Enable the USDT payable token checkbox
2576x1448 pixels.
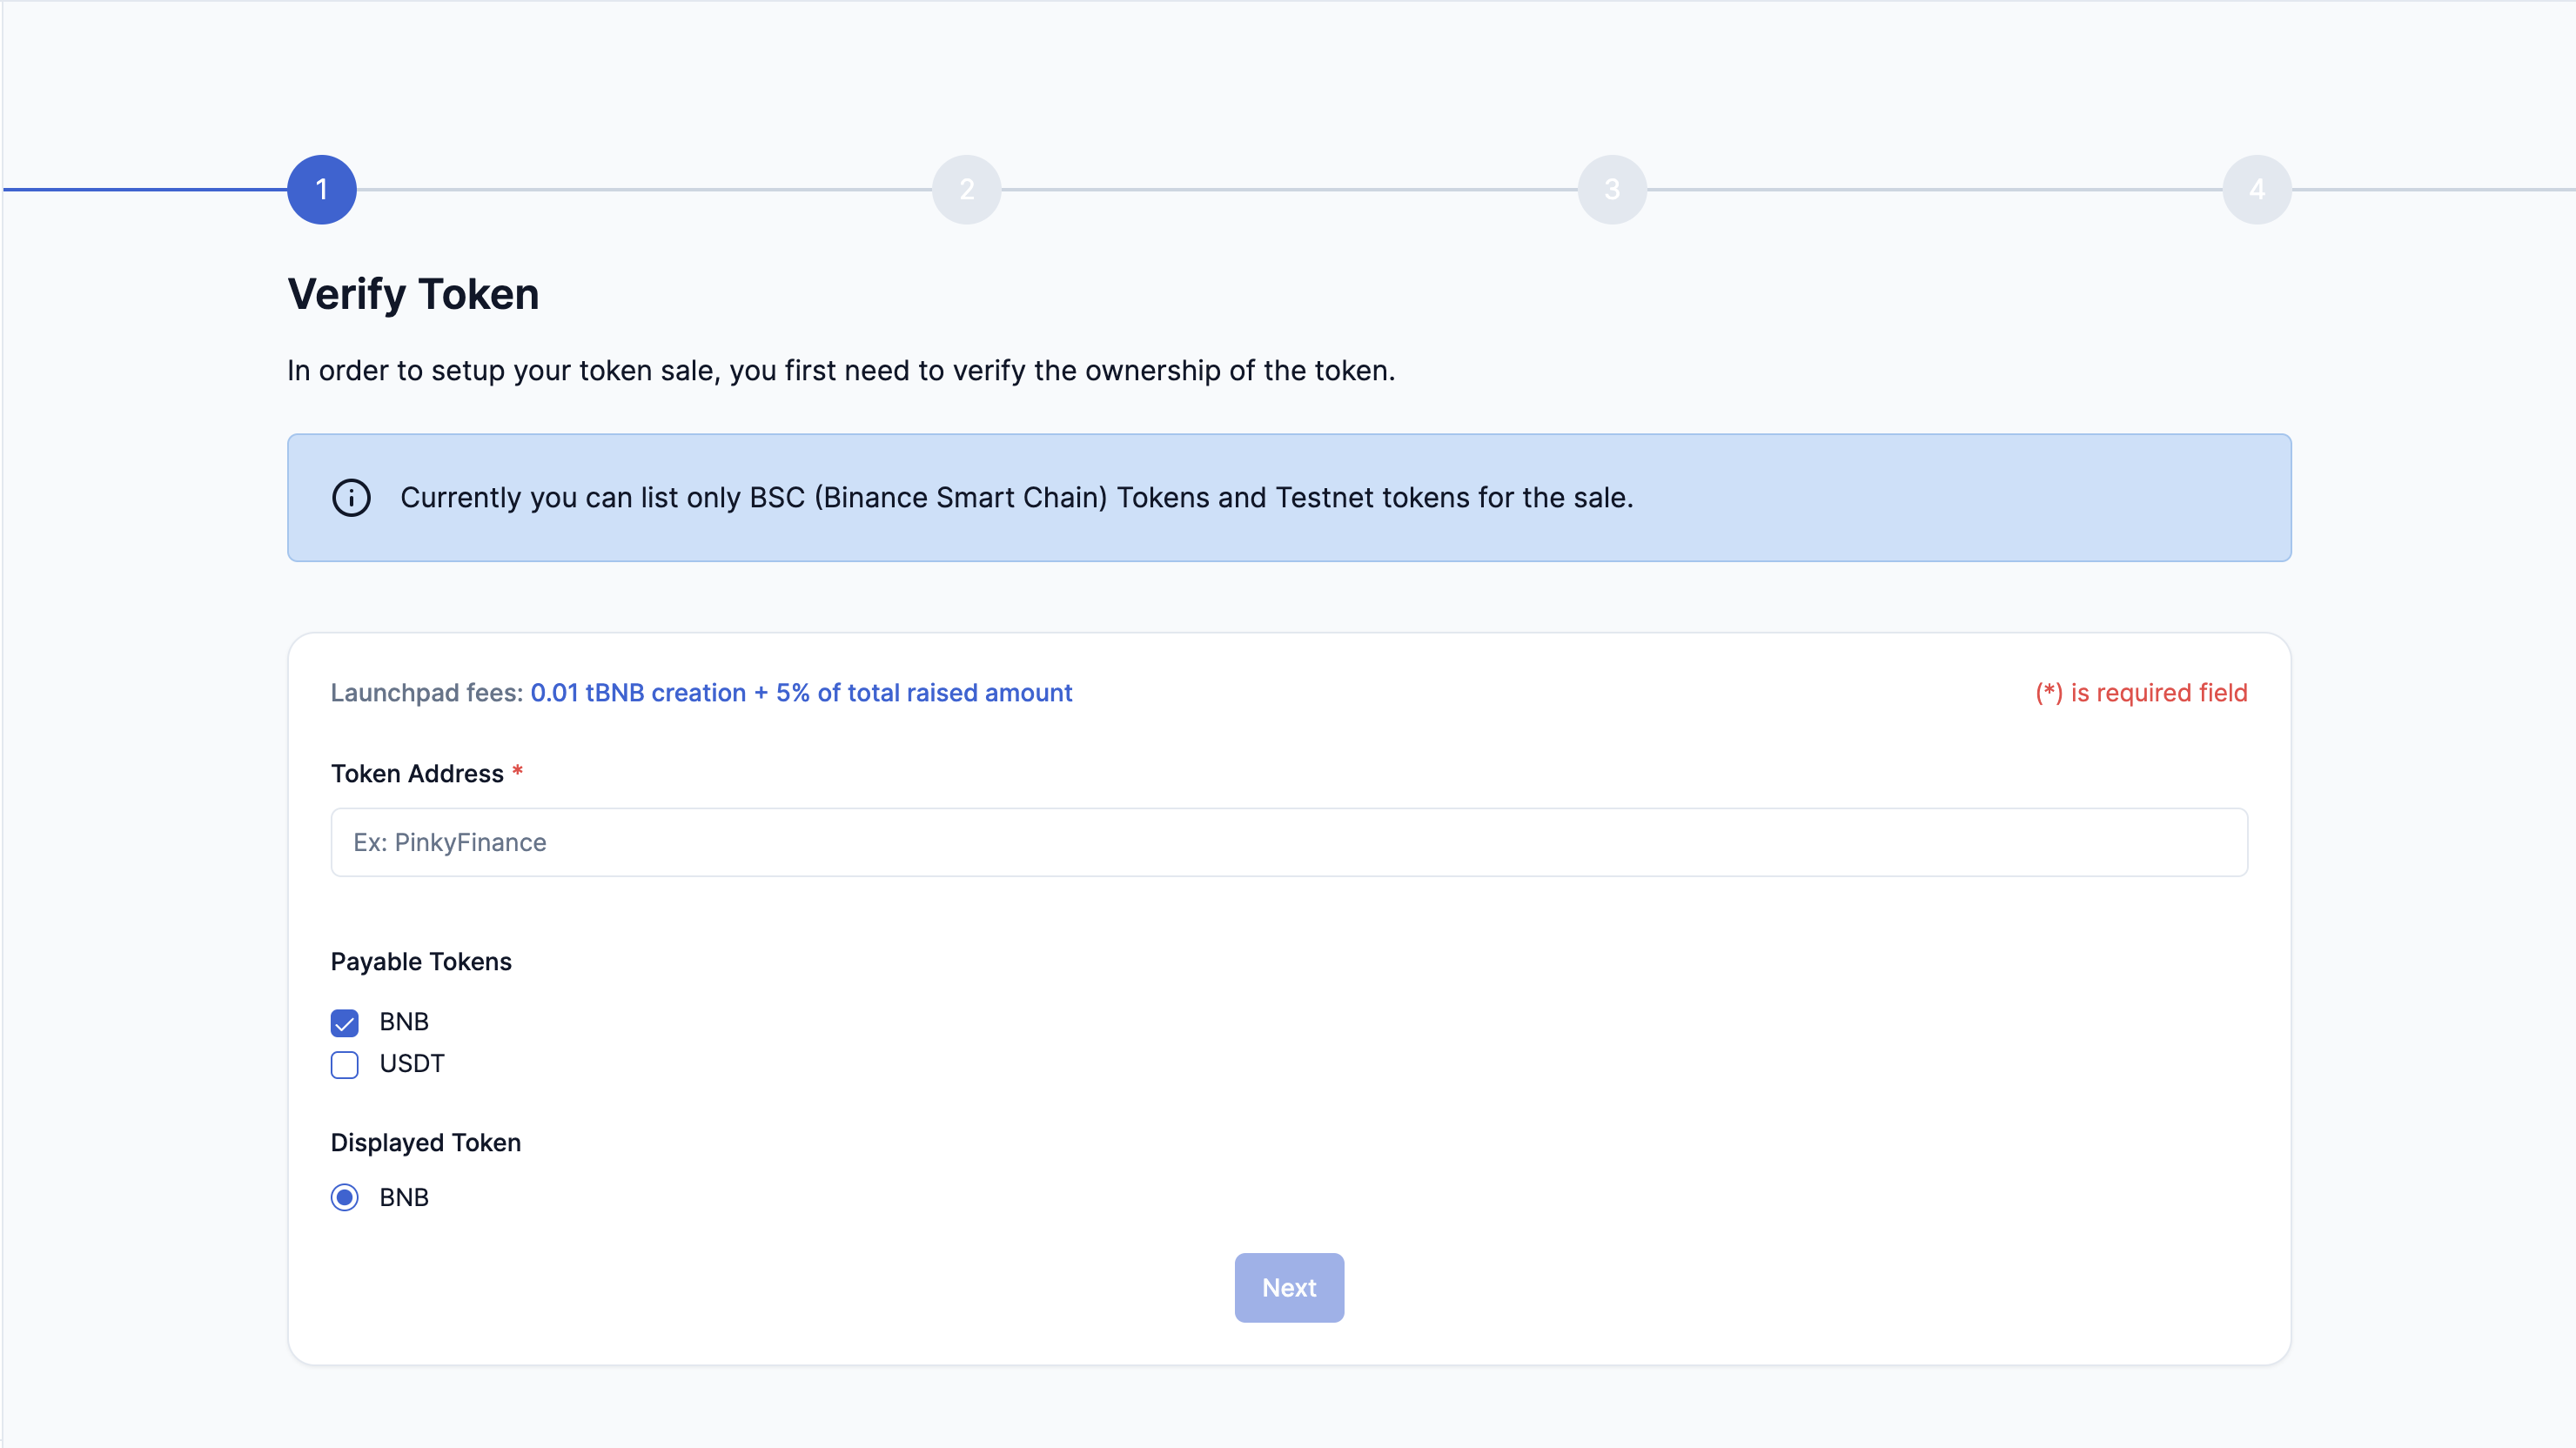tap(345, 1064)
